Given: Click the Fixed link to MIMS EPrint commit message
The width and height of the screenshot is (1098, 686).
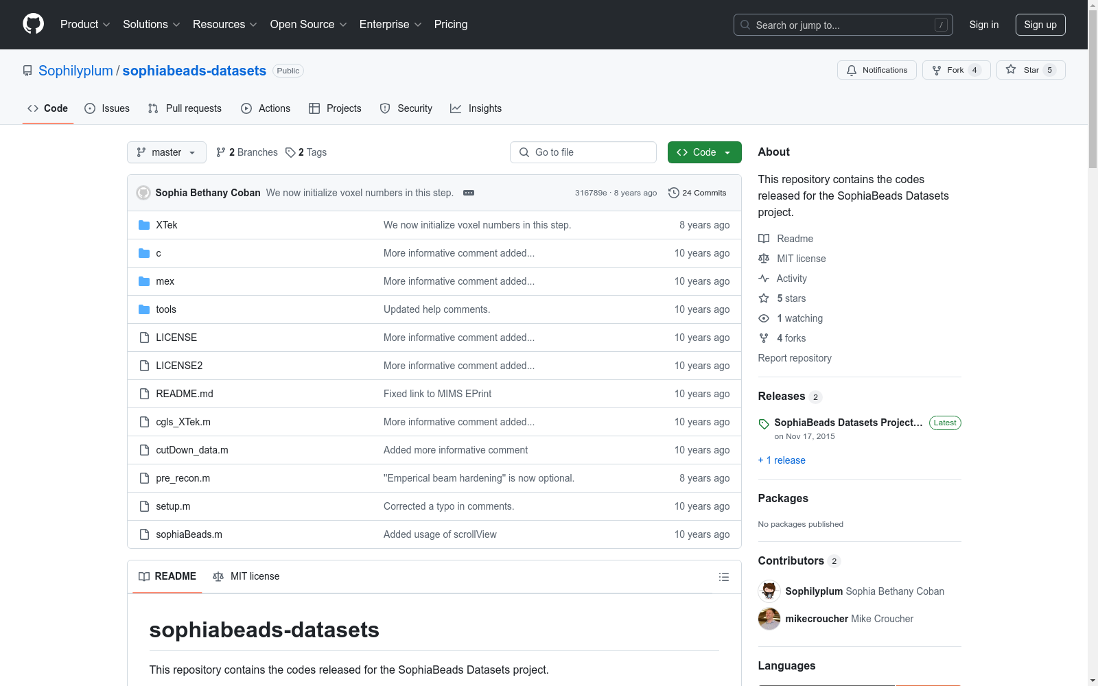Looking at the screenshot, I should [437, 394].
